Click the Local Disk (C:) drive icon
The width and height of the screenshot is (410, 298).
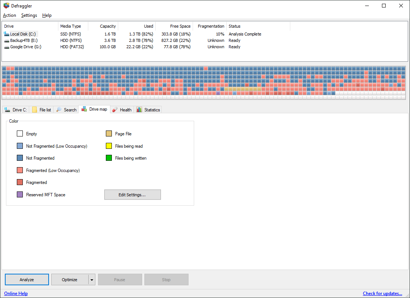[6, 34]
